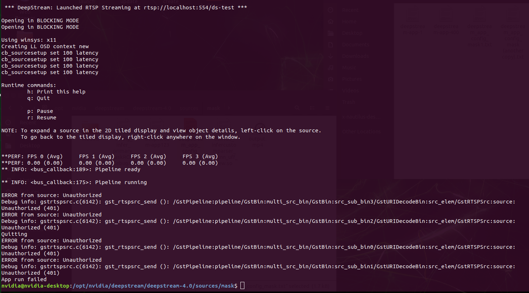Screen dimensions: 529x293
Task: Click the debug line mentioning src_sub_bin3
Action: click(258, 202)
